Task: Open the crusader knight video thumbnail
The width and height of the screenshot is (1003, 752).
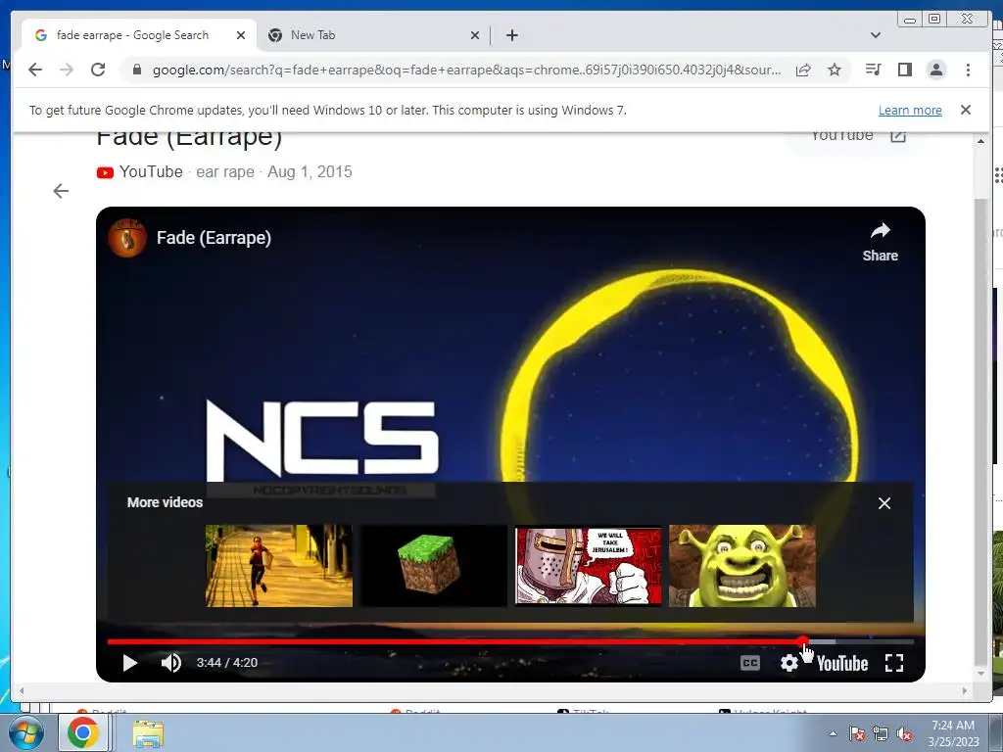Action: tap(589, 566)
